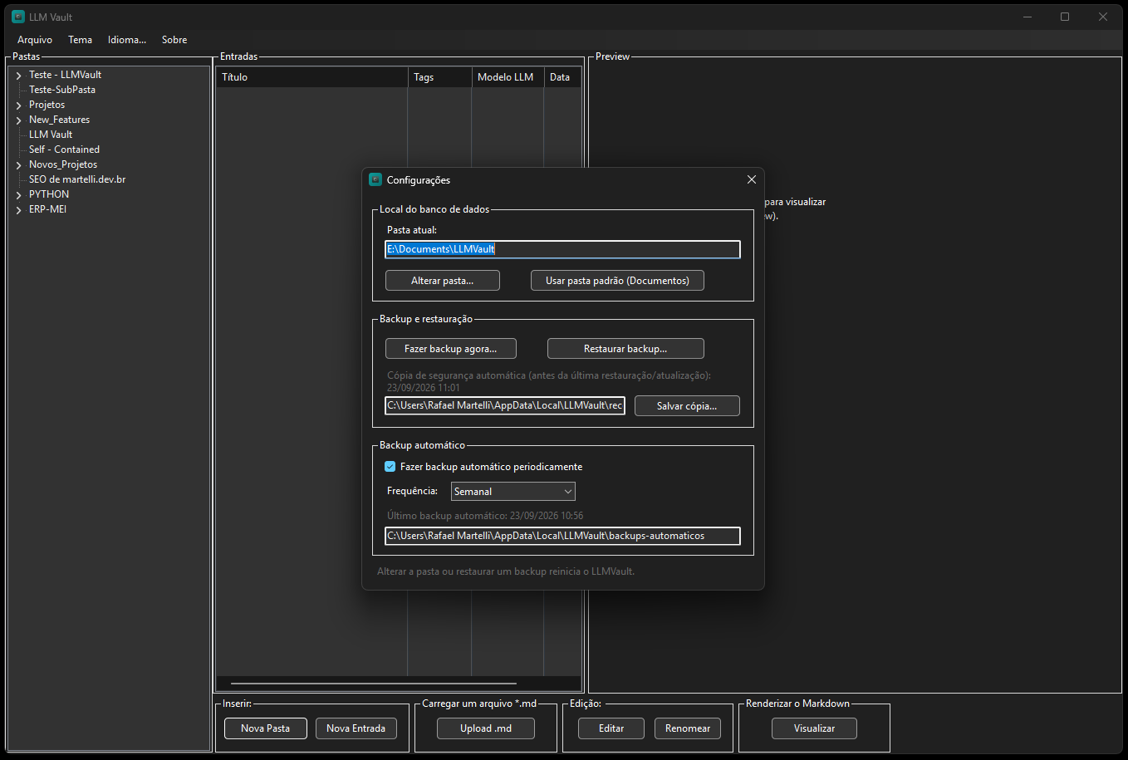Minimize the LLM Vault window

(x=1027, y=17)
